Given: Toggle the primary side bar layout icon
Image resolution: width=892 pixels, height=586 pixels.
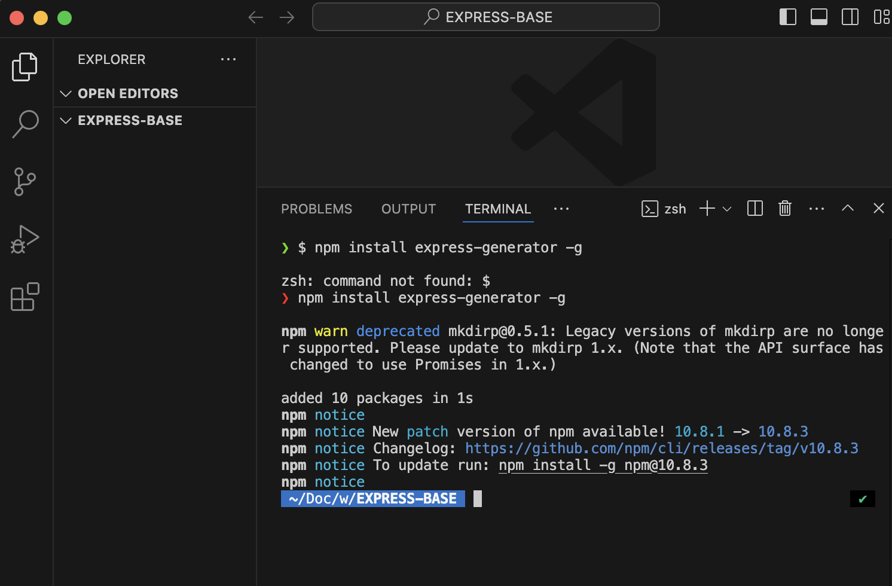Looking at the screenshot, I should [788, 17].
